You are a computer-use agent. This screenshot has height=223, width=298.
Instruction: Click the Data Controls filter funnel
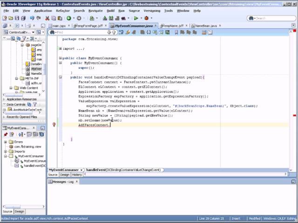pyautogui.click(x=35, y=104)
